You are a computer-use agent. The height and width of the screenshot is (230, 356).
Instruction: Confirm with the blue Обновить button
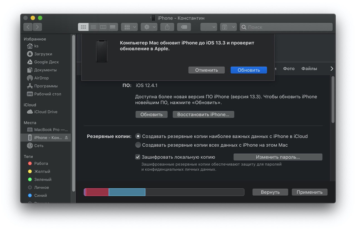pos(249,70)
